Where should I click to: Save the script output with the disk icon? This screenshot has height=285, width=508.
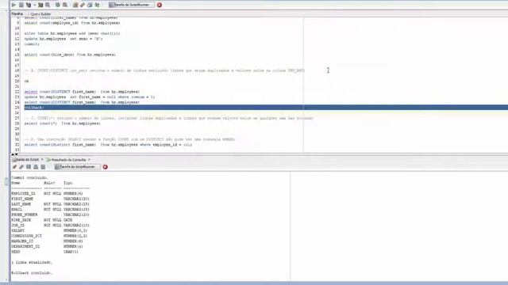coord(29,167)
